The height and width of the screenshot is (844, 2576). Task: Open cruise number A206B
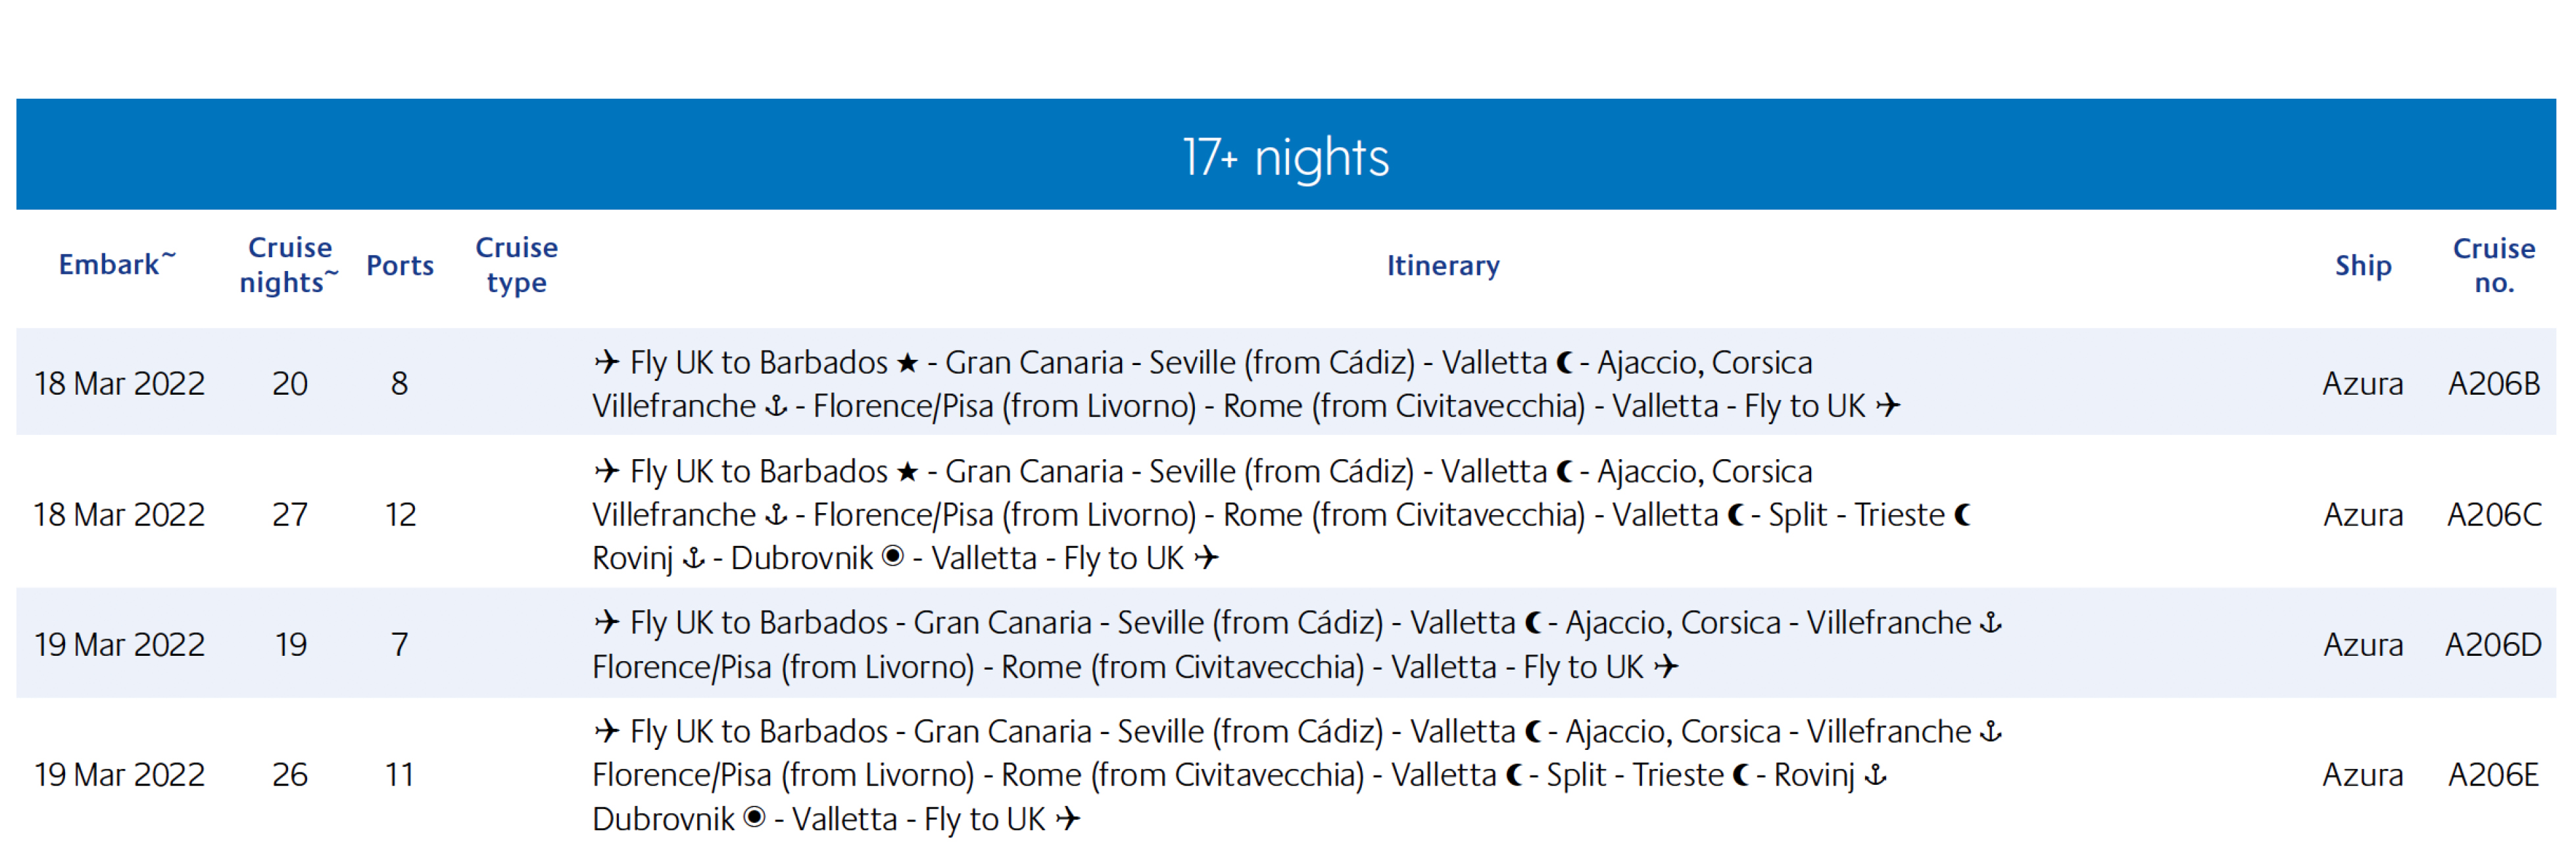point(2493,383)
